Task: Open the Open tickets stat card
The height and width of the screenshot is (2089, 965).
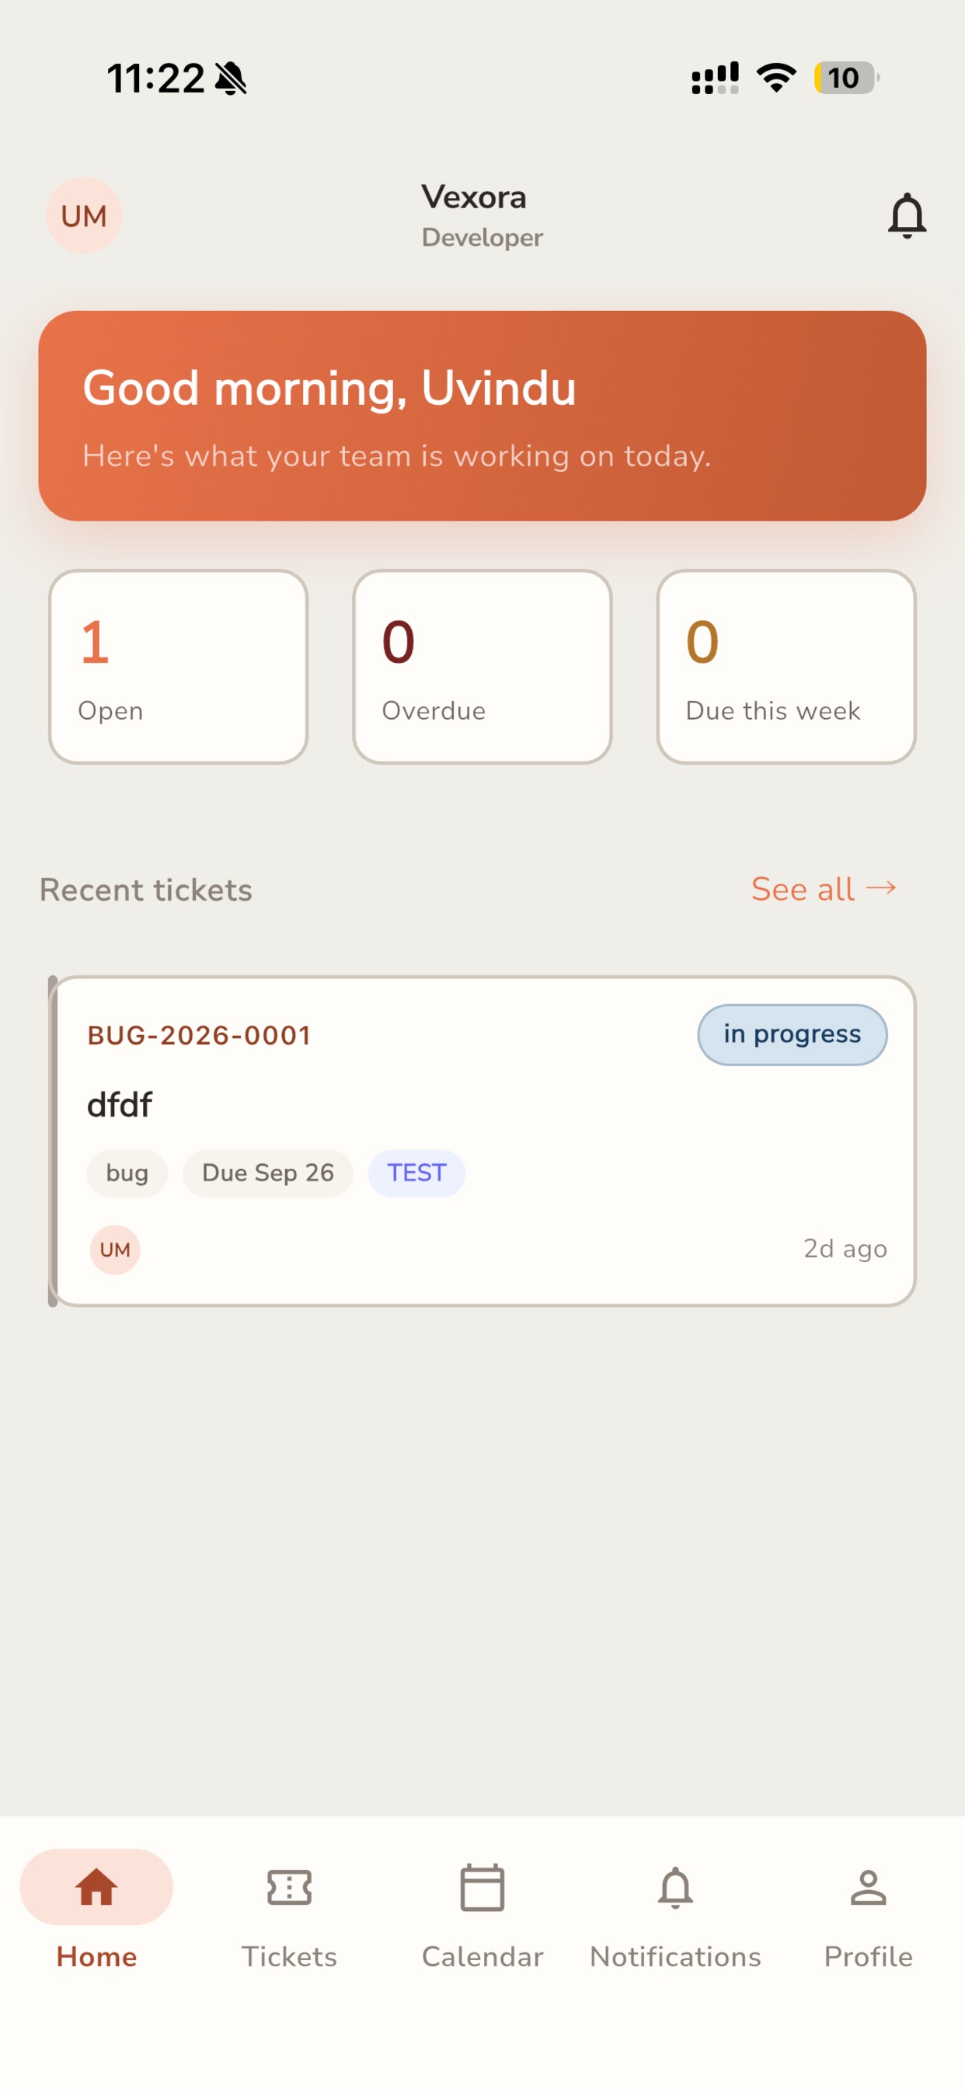Action: tap(179, 667)
